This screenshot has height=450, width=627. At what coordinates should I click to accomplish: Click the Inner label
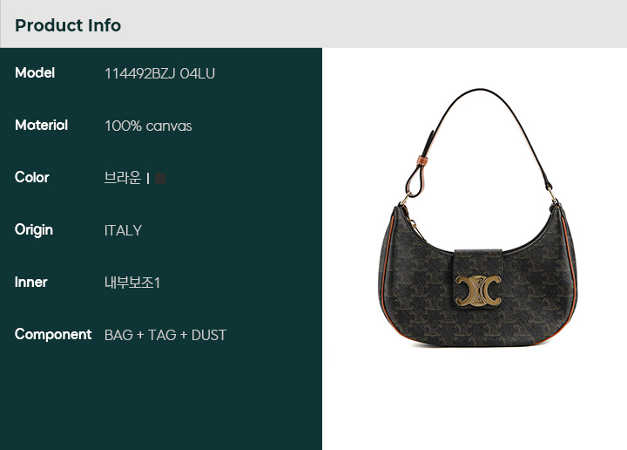[x=30, y=283]
